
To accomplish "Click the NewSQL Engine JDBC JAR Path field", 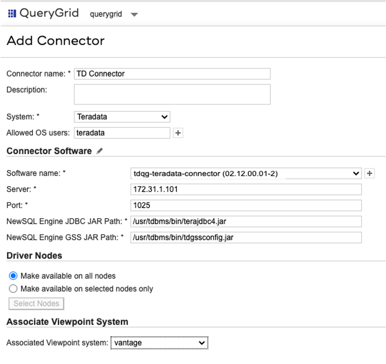I will coord(246,222).
